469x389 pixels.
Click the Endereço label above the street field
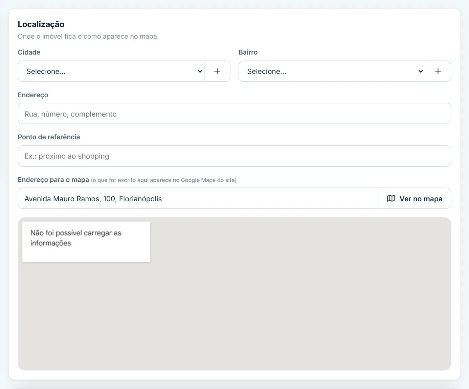[x=33, y=95]
